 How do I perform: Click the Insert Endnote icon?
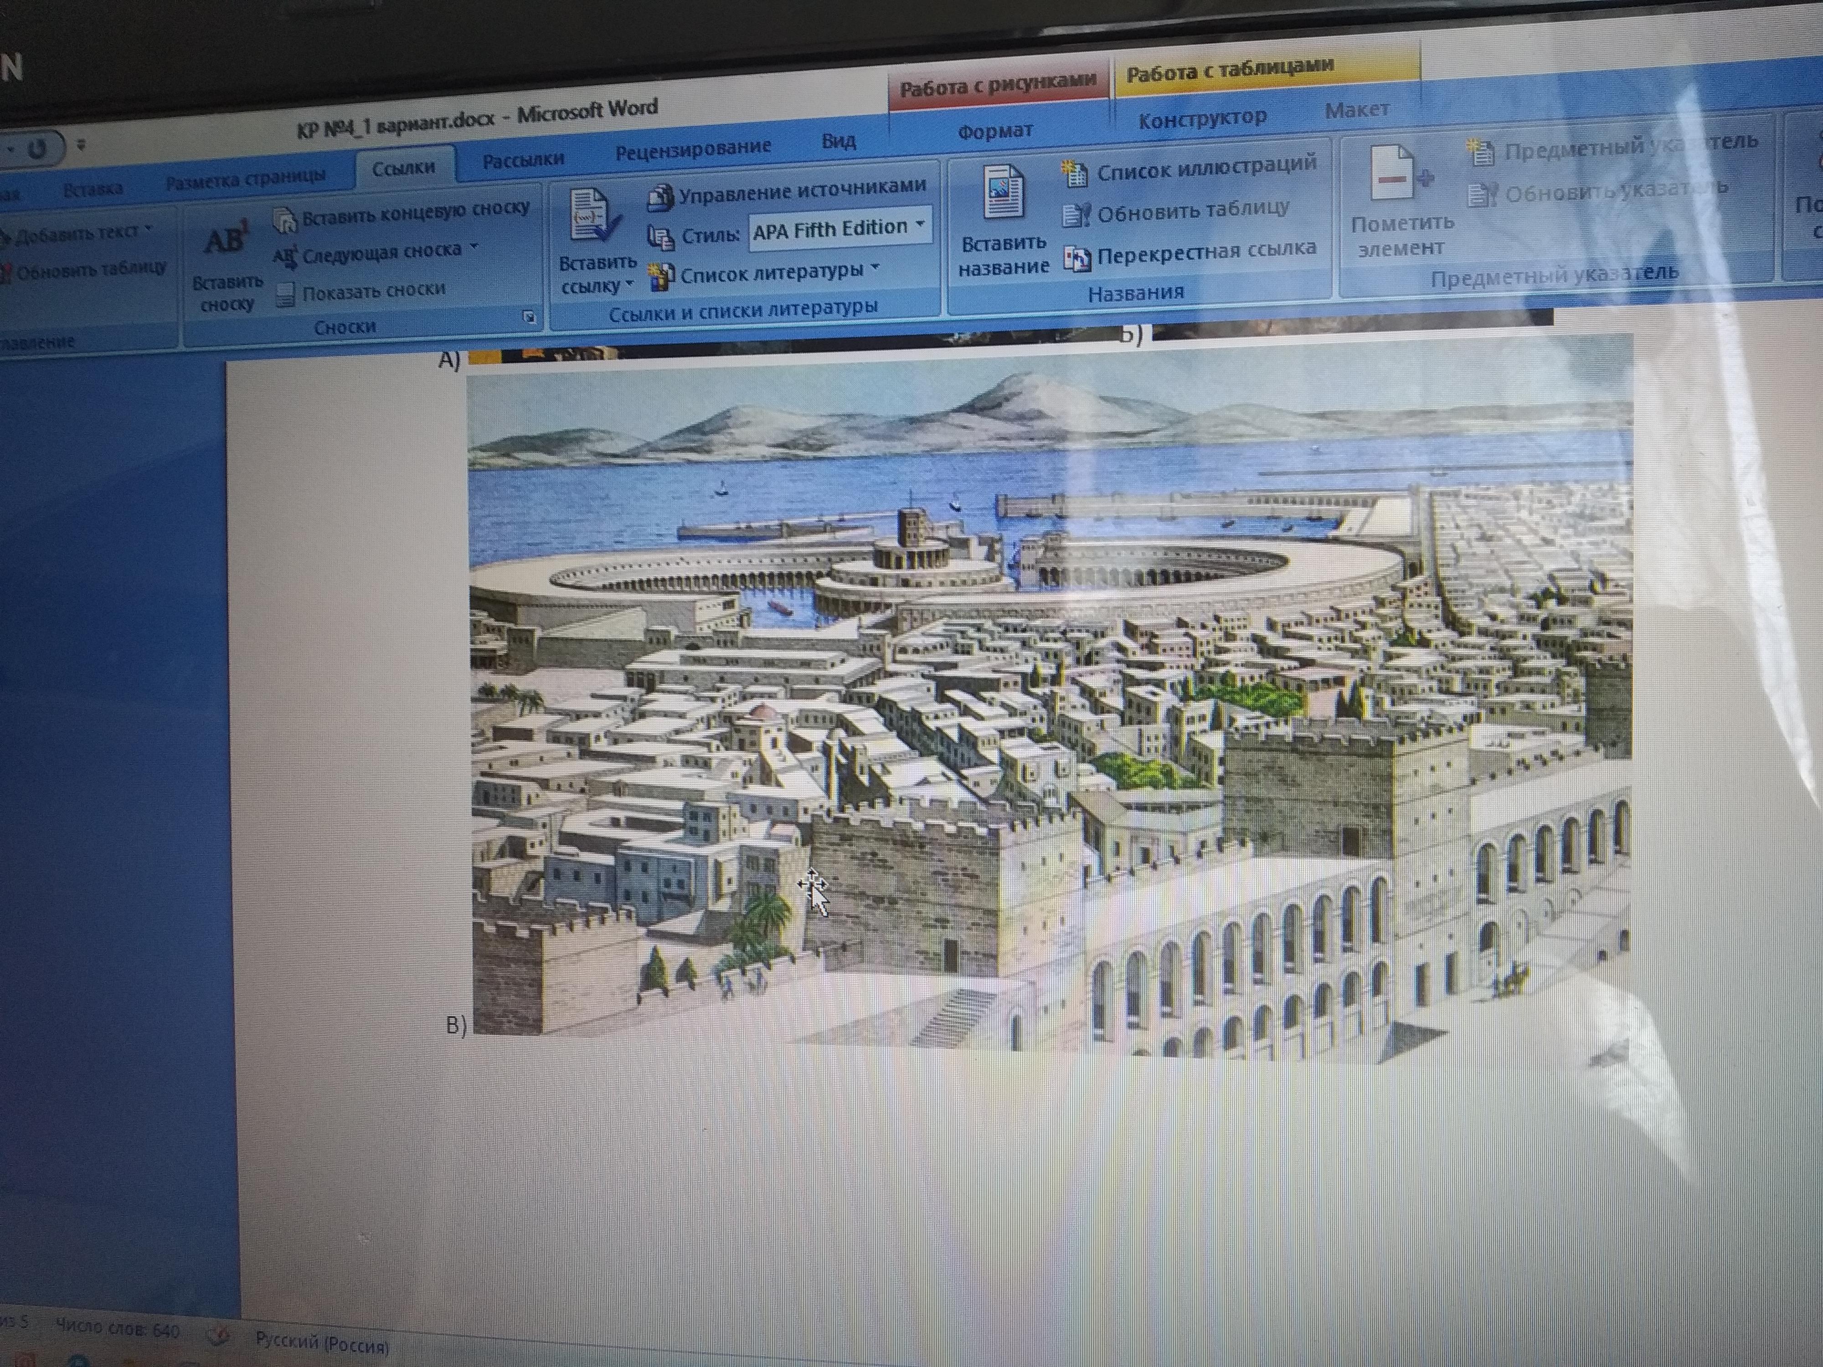tap(284, 221)
